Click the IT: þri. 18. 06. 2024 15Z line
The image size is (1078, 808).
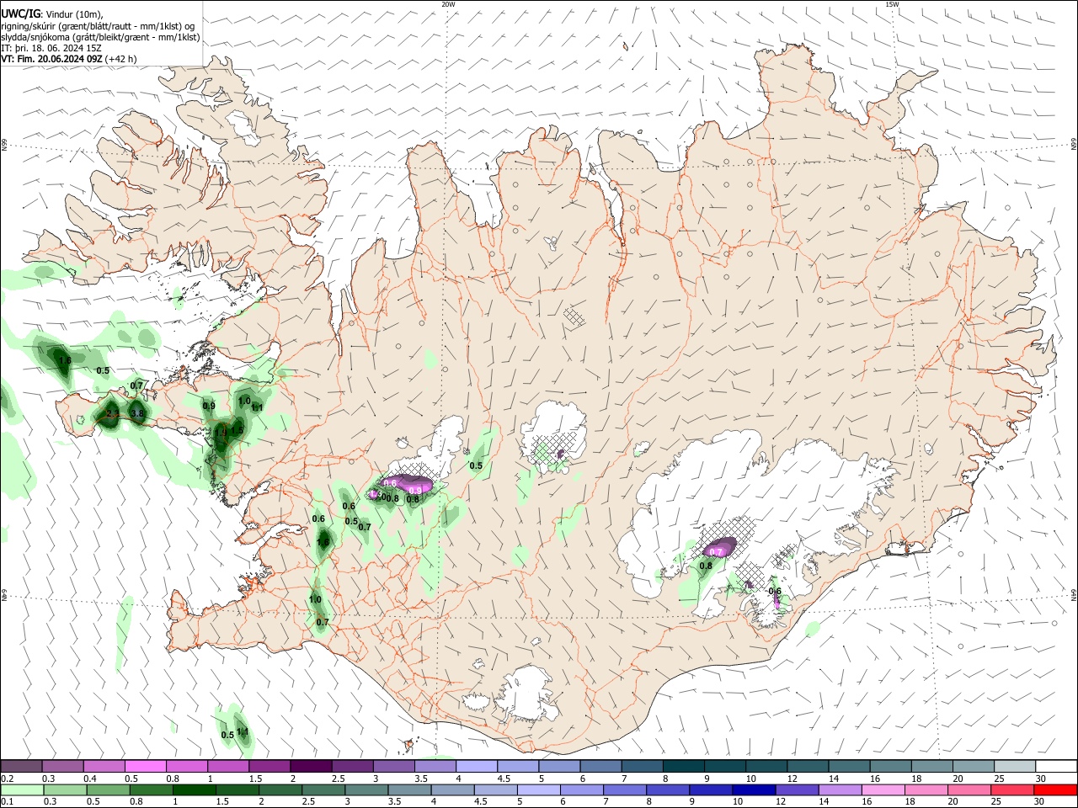pos(51,48)
